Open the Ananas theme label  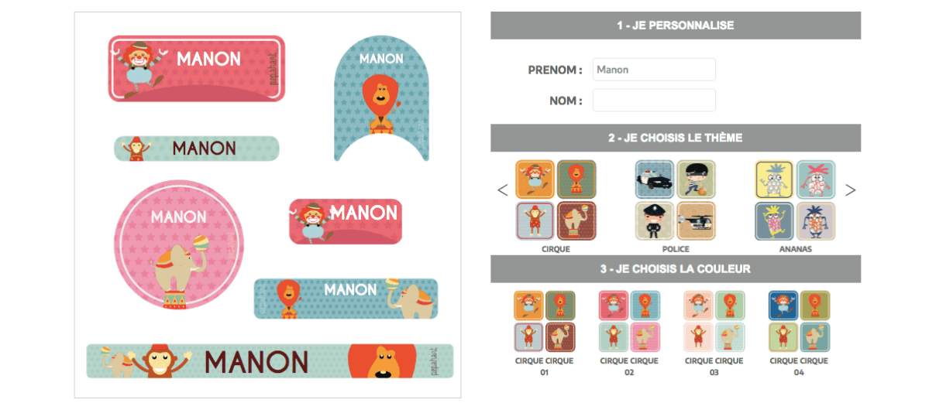(795, 249)
